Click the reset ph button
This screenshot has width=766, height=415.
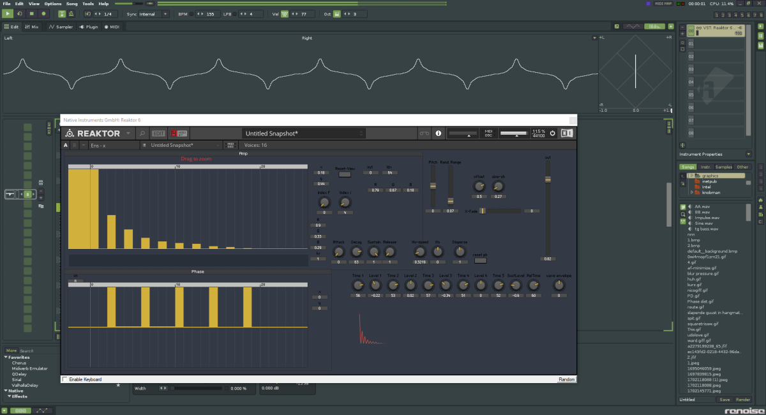point(480,259)
